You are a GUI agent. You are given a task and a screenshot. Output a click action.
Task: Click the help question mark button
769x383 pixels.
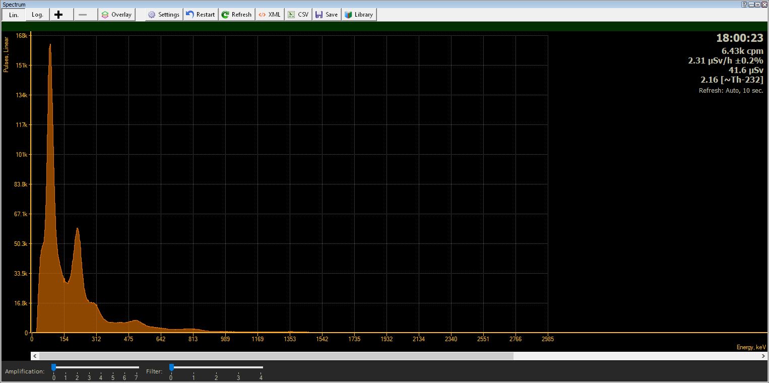click(744, 4)
